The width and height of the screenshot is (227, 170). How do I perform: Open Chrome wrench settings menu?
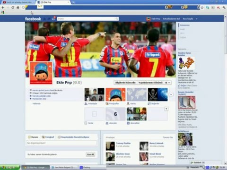[224, 8]
